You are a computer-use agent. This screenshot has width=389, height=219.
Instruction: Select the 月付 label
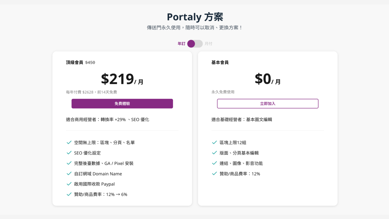(x=208, y=44)
